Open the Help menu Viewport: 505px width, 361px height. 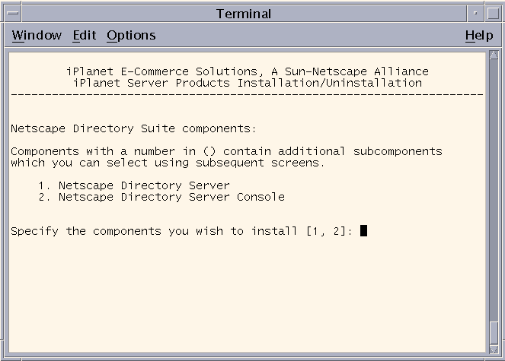(479, 36)
